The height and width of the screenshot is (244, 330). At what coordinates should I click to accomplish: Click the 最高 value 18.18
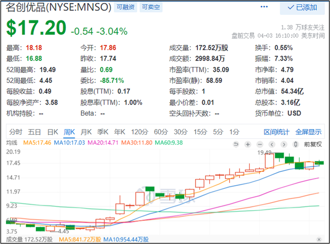(34, 48)
